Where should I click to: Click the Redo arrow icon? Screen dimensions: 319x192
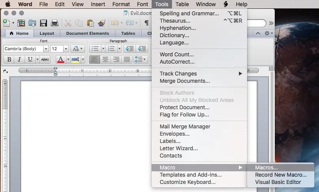click(130, 23)
